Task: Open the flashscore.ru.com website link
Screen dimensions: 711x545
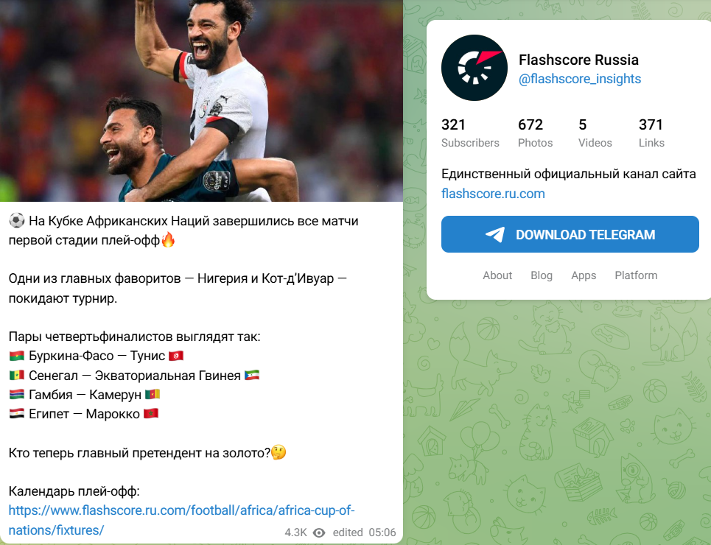Action: point(493,194)
